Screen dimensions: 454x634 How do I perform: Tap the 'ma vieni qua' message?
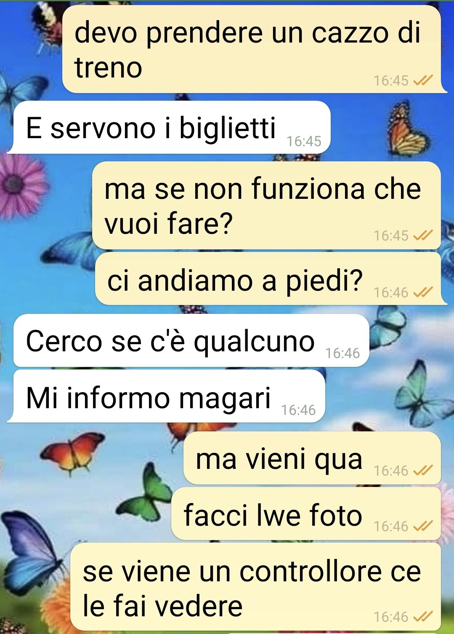pyautogui.click(x=312, y=458)
